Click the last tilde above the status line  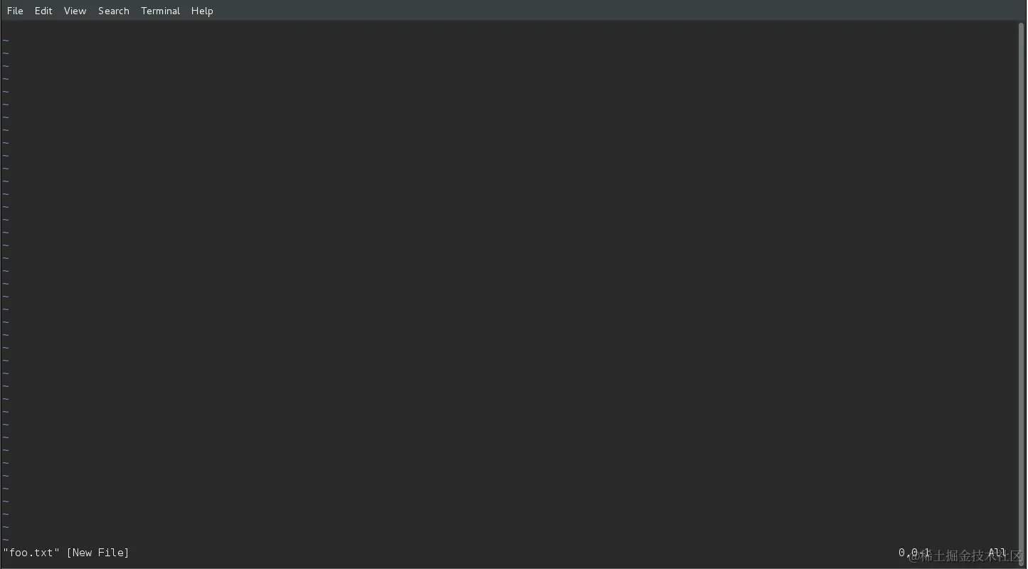tap(6, 540)
